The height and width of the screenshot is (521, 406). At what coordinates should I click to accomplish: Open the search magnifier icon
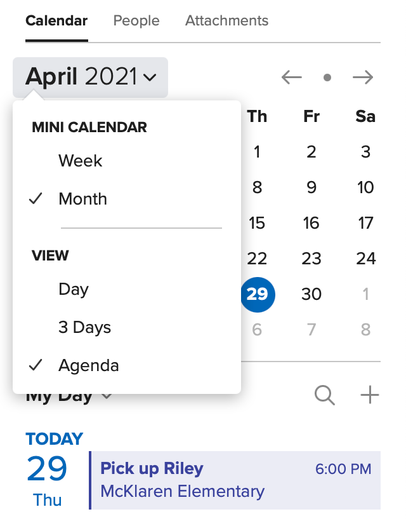tap(324, 395)
